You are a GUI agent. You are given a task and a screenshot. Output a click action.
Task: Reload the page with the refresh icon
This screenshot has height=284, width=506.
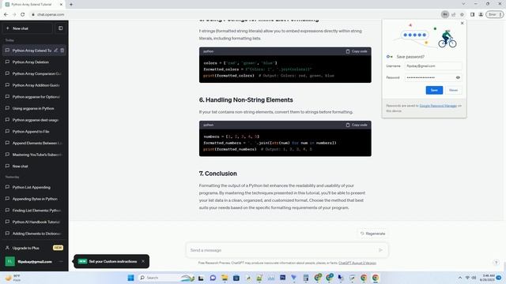23,14
